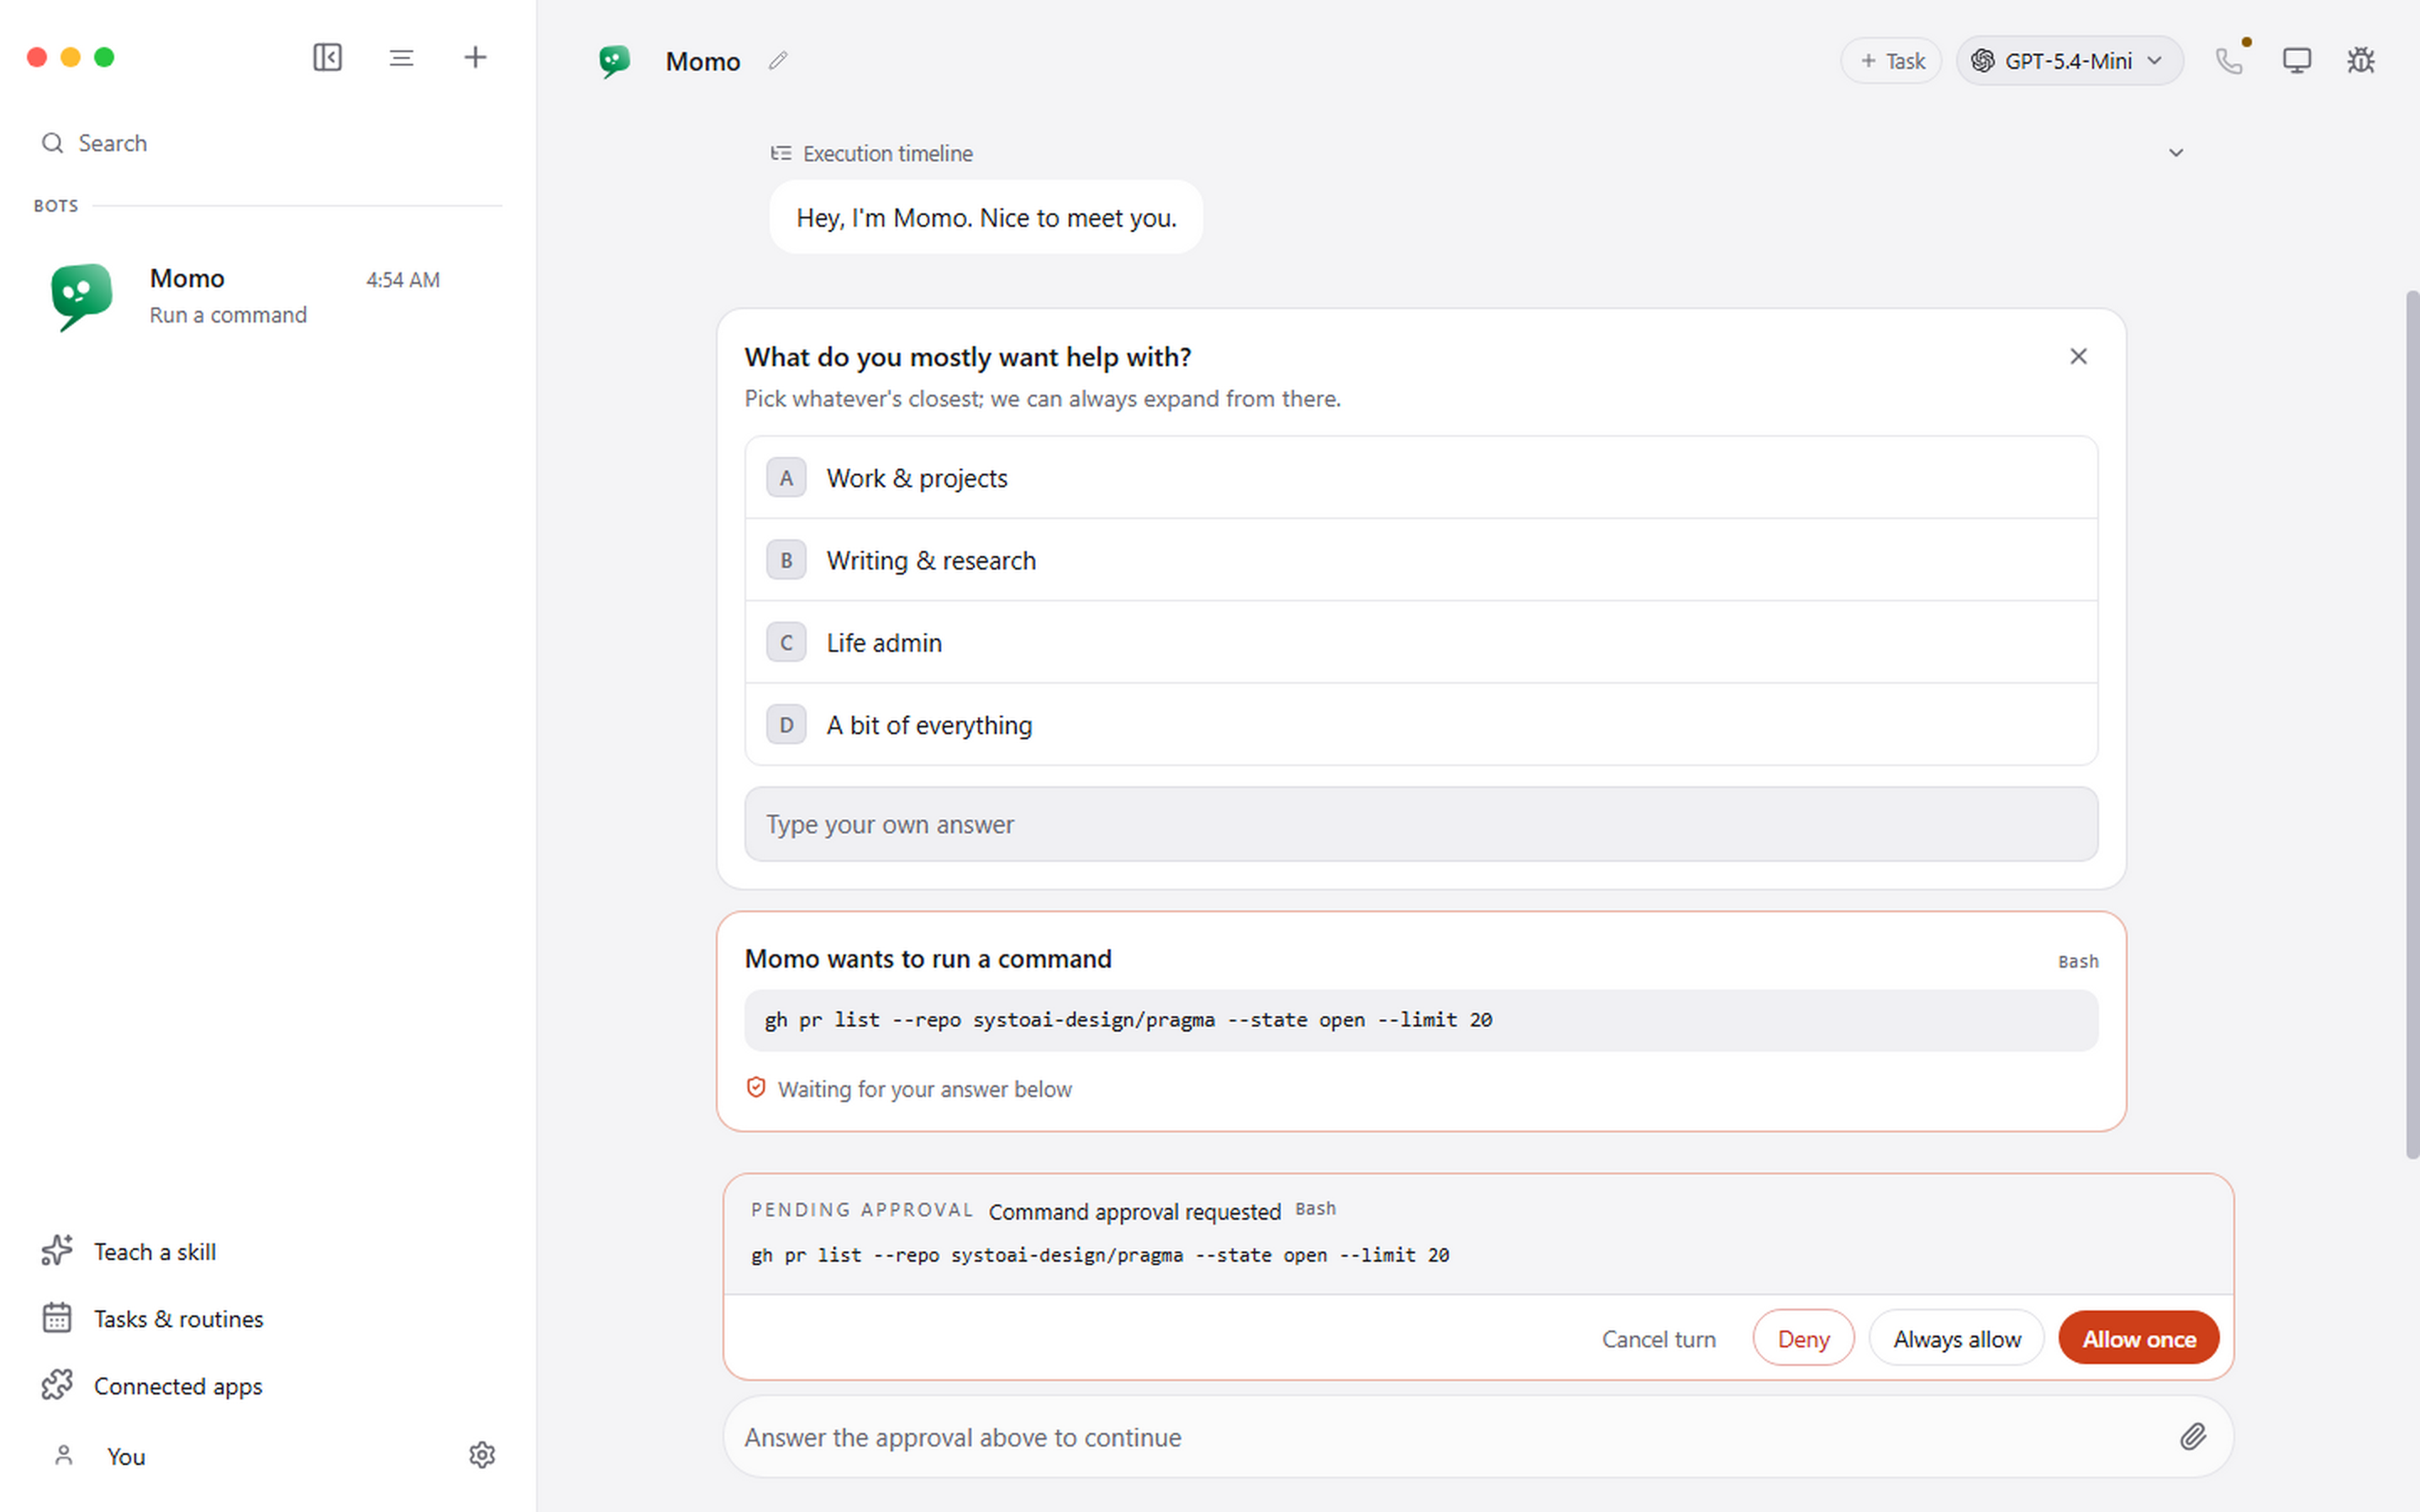Click the Execution timeline icon
Image resolution: width=2420 pixels, height=1512 pixels.
[x=781, y=153]
